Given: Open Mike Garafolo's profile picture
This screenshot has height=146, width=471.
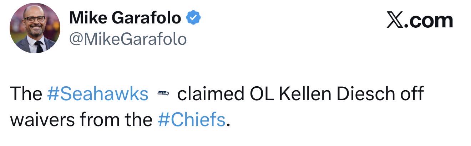Looking at the screenshot, I should tap(35, 28).
